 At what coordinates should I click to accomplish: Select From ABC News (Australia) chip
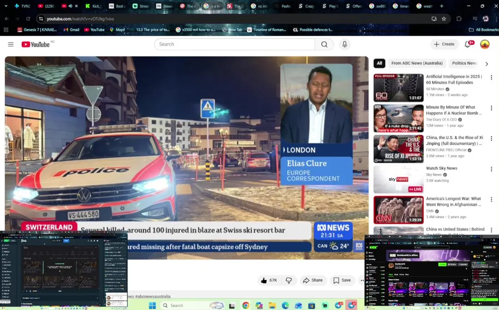click(417, 63)
